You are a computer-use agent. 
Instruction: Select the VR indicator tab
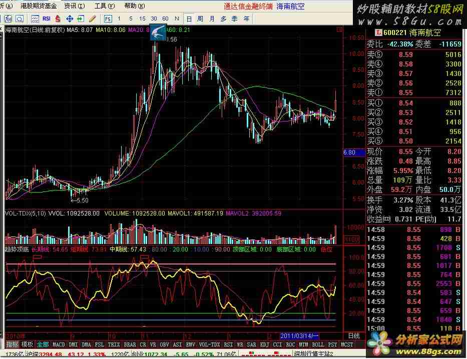(153, 344)
